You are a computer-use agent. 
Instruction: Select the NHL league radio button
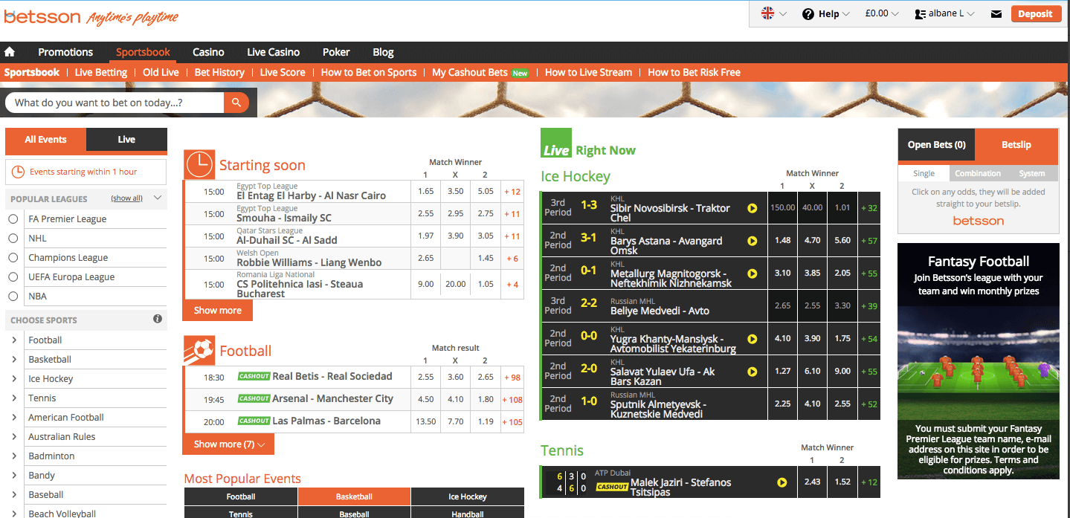(13, 239)
